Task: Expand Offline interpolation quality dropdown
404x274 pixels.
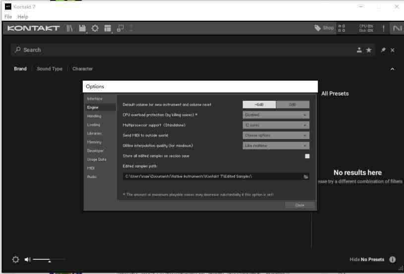Action: coord(276,145)
